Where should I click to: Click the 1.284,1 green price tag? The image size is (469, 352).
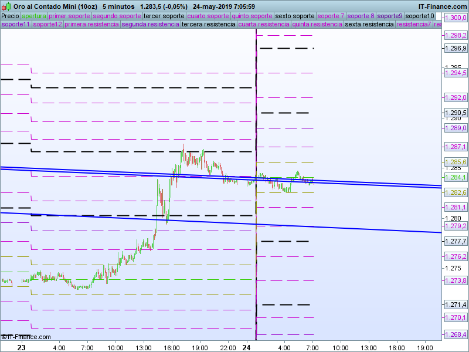coord(456,177)
